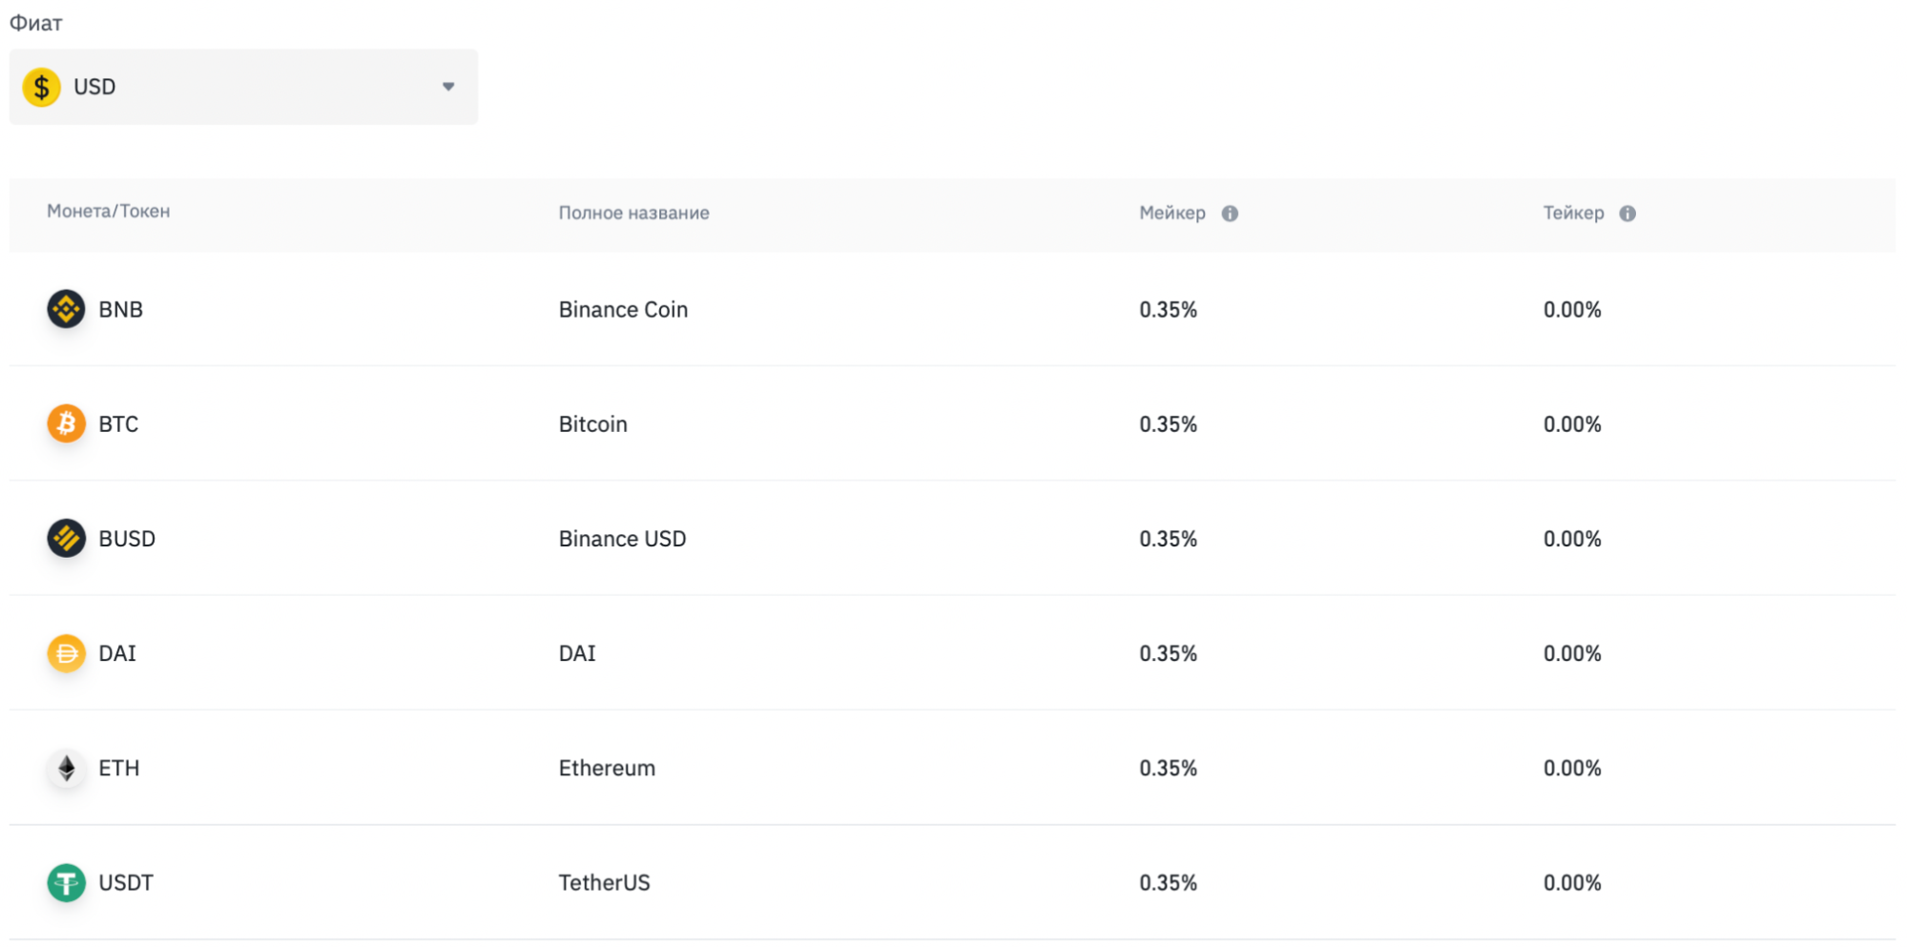The image size is (1907, 947).
Task: Click the yellow DAI coin icon
Action: coord(66,653)
